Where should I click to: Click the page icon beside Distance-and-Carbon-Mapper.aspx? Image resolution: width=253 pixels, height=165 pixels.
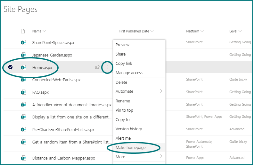[x=23, y=158]
